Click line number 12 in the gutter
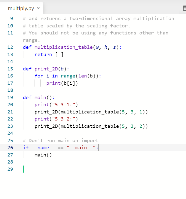 coord(10,47)
